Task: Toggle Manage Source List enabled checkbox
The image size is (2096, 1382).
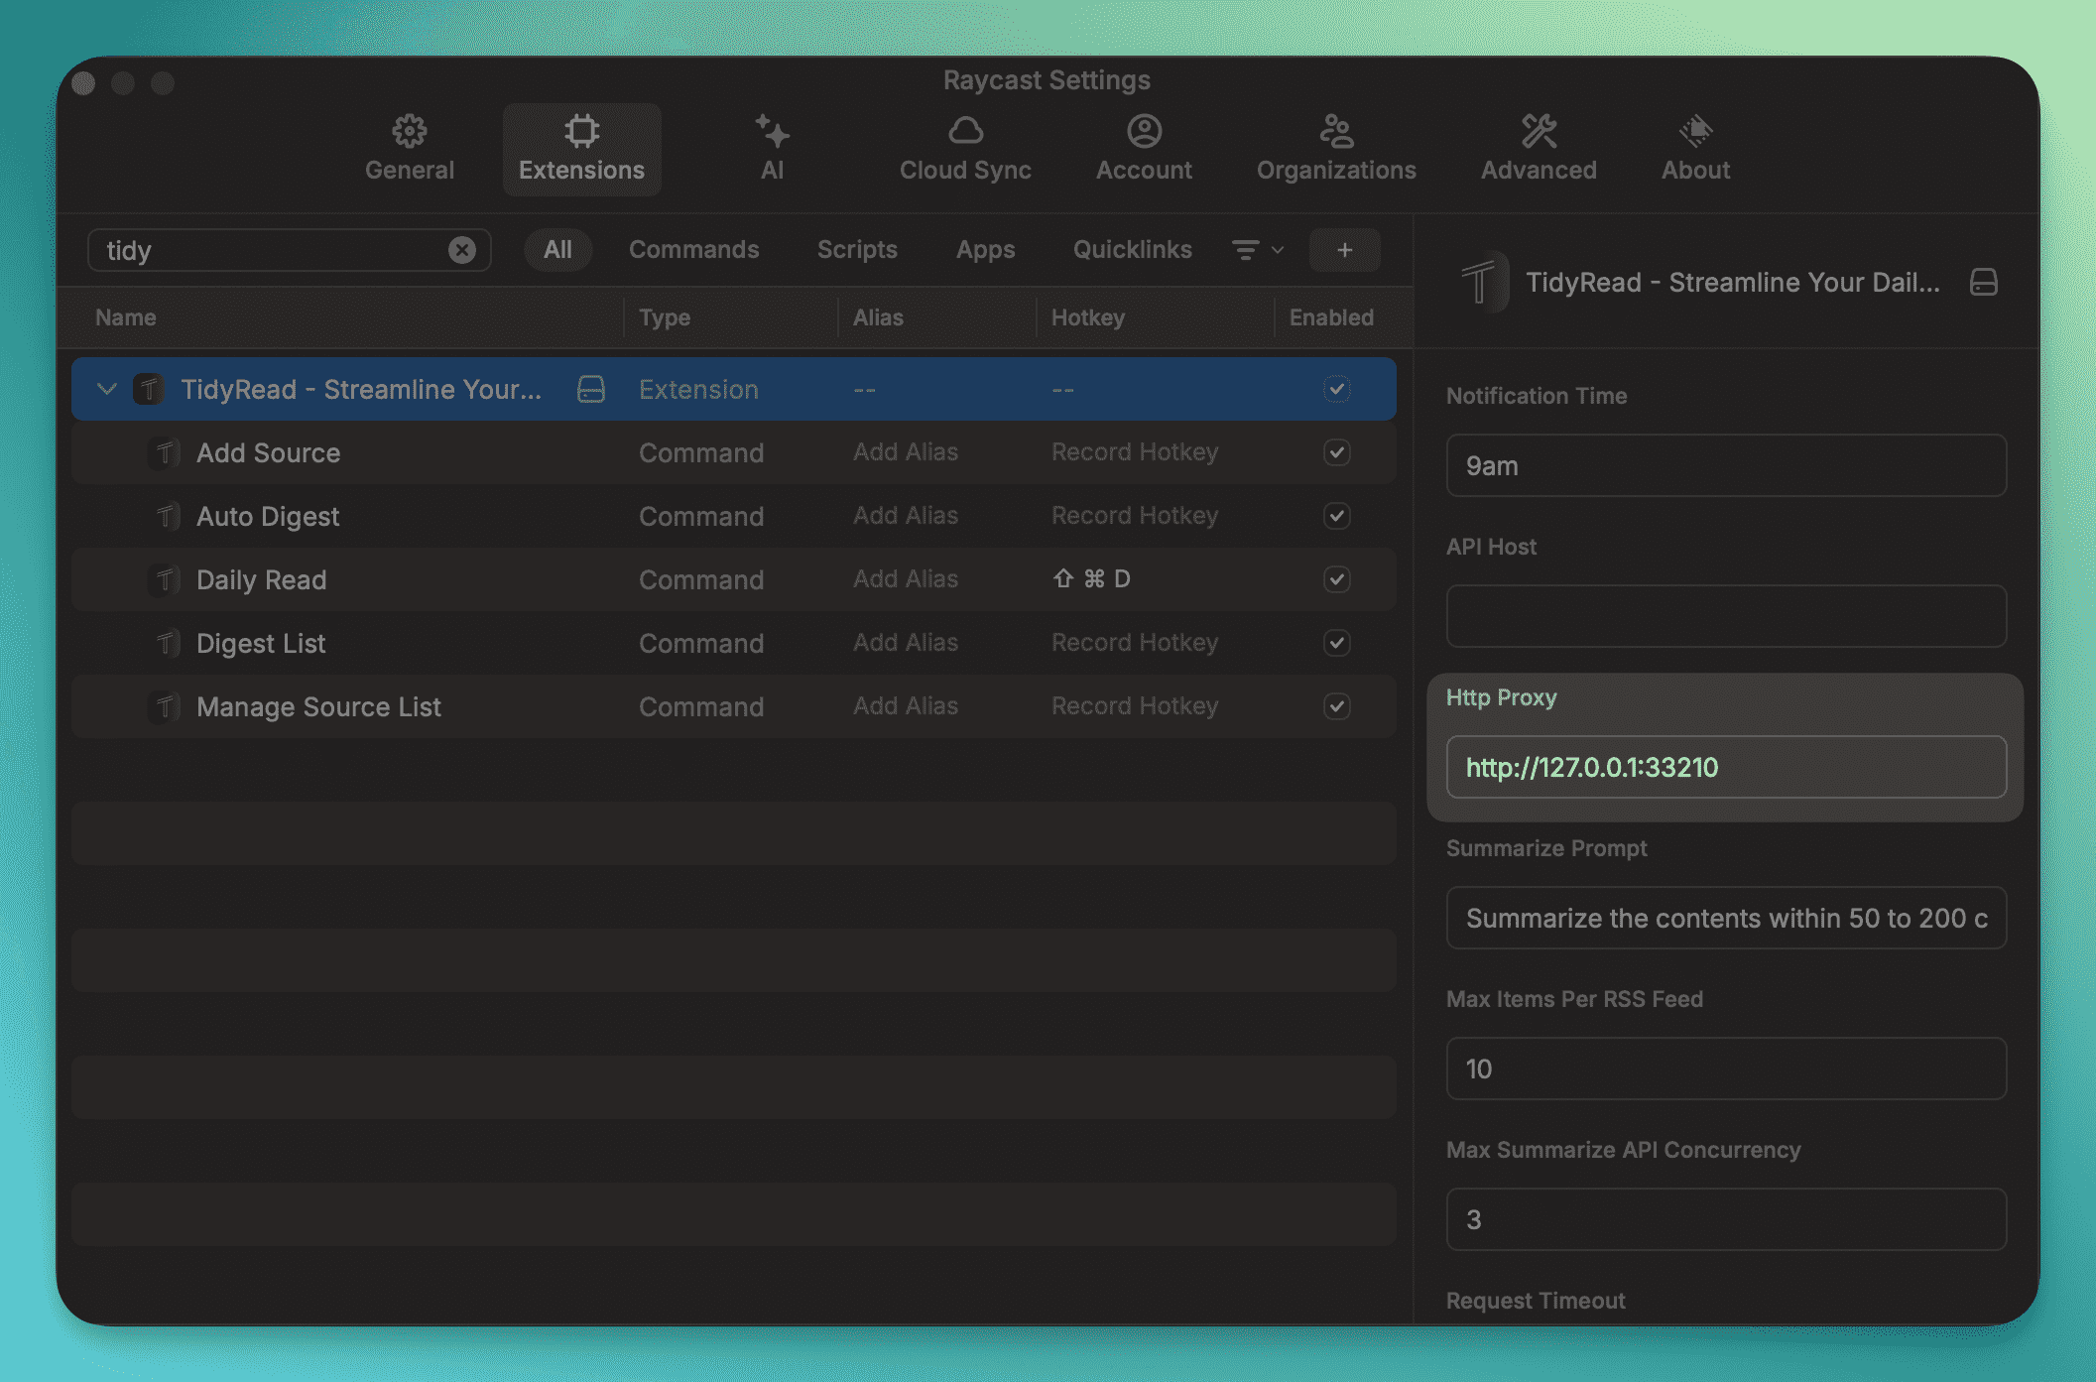Action: 1336,706
